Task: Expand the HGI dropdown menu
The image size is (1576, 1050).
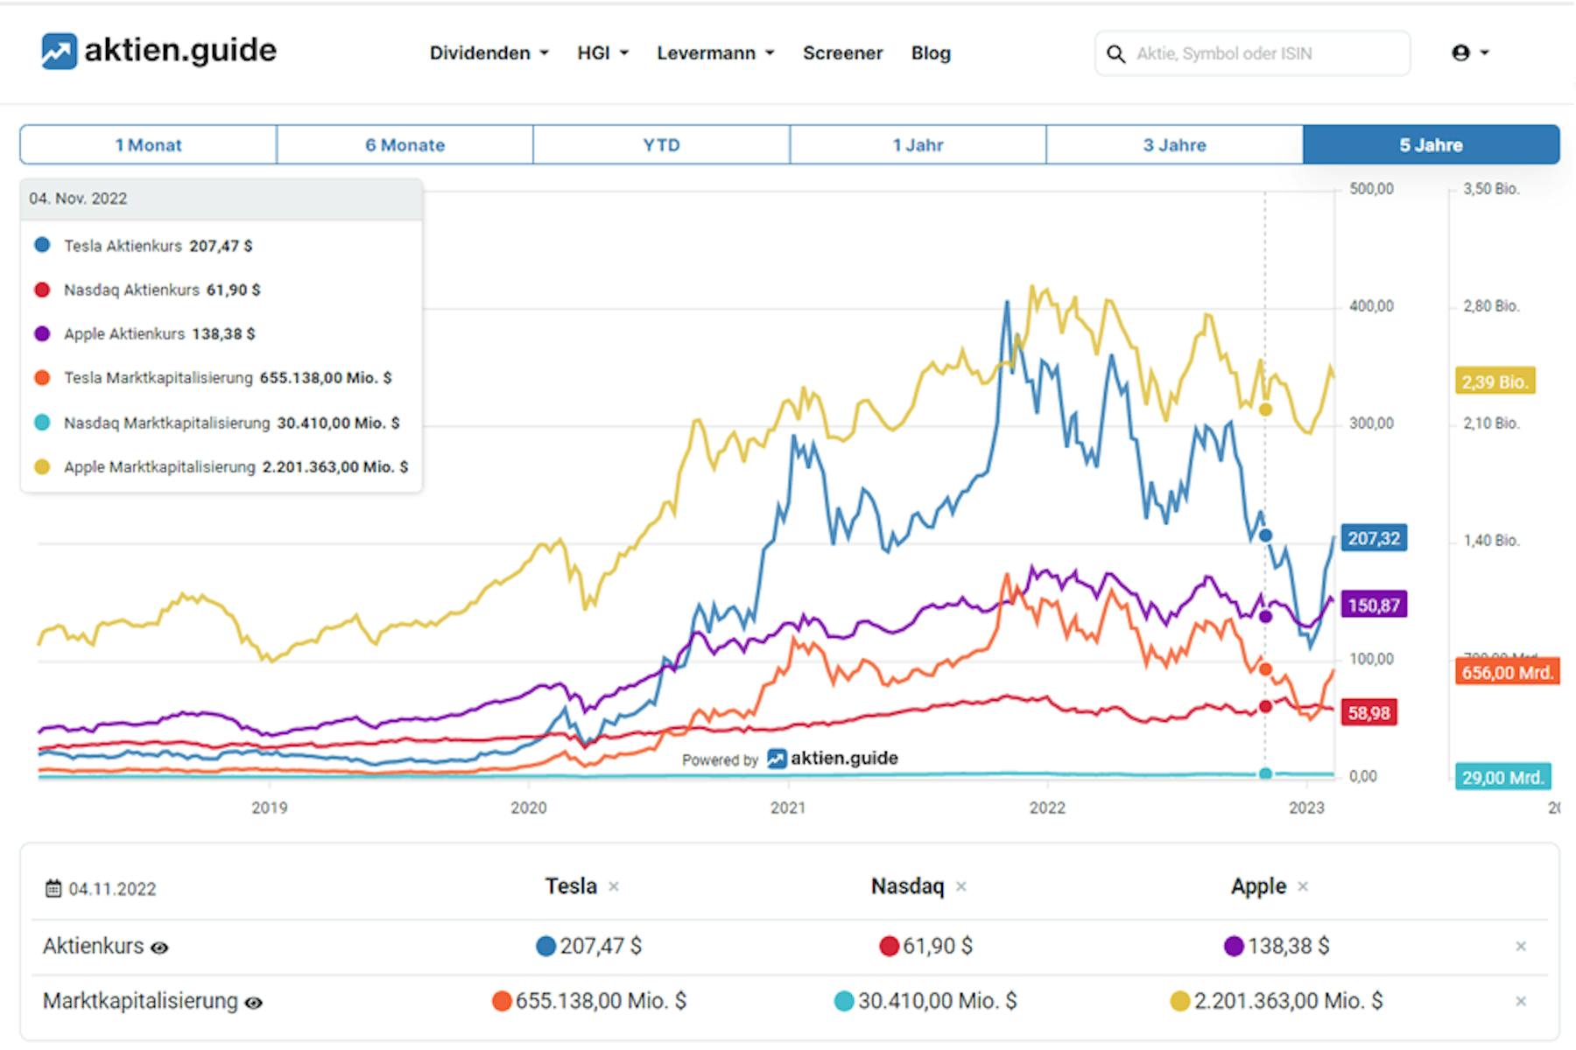Action: click(602, 52)
